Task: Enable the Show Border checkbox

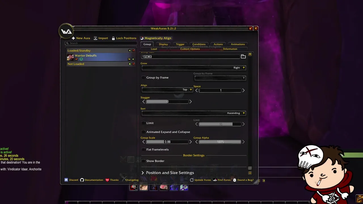Action: 143,161
